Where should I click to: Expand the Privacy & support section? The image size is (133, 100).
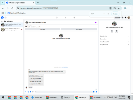point(114,45)
